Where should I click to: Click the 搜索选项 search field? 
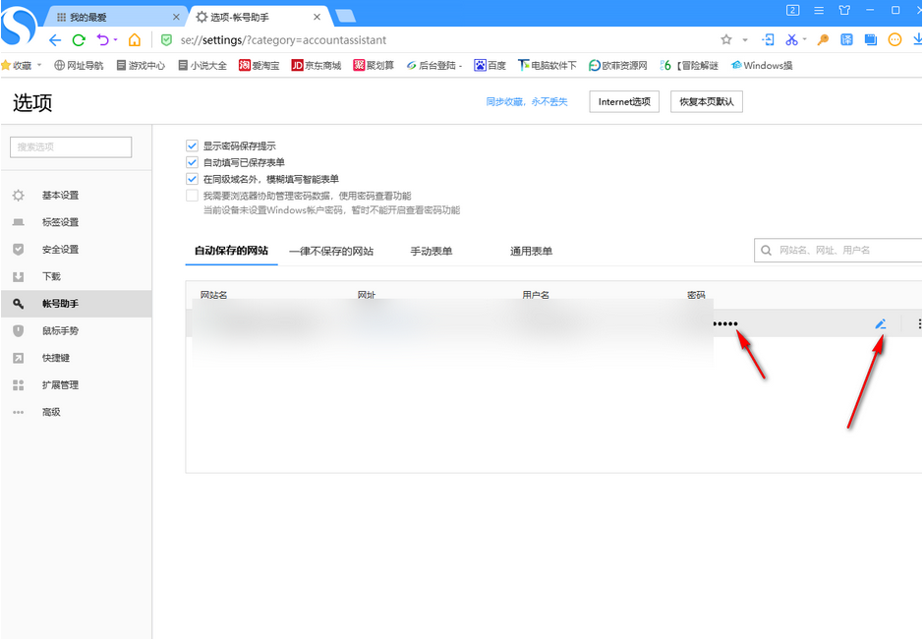(x=71, y=146)
